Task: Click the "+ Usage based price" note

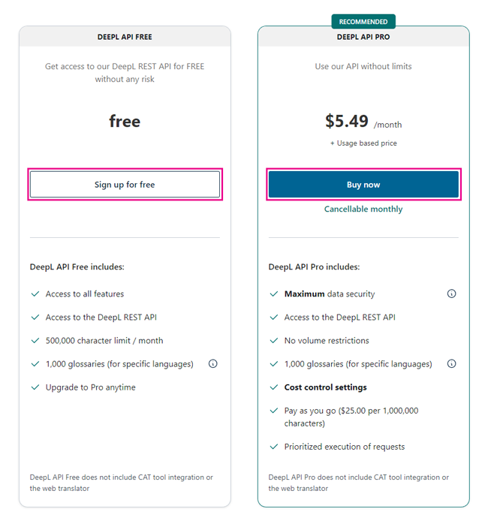Action: pyautogui.click(x=363, y=143)
